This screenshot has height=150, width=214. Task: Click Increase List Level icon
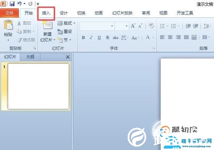[x=196, y=26]
